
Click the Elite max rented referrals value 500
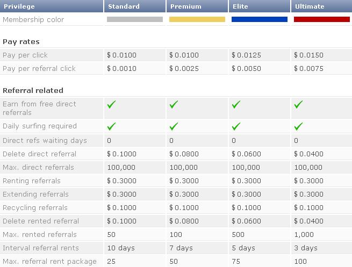coord(238,234)
